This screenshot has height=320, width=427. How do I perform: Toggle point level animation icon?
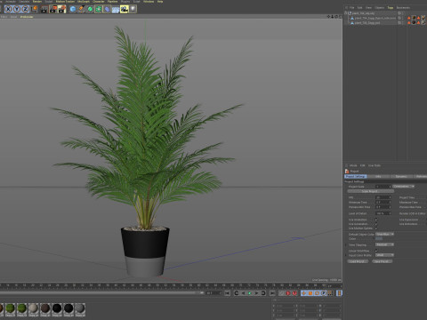(330, 293)
